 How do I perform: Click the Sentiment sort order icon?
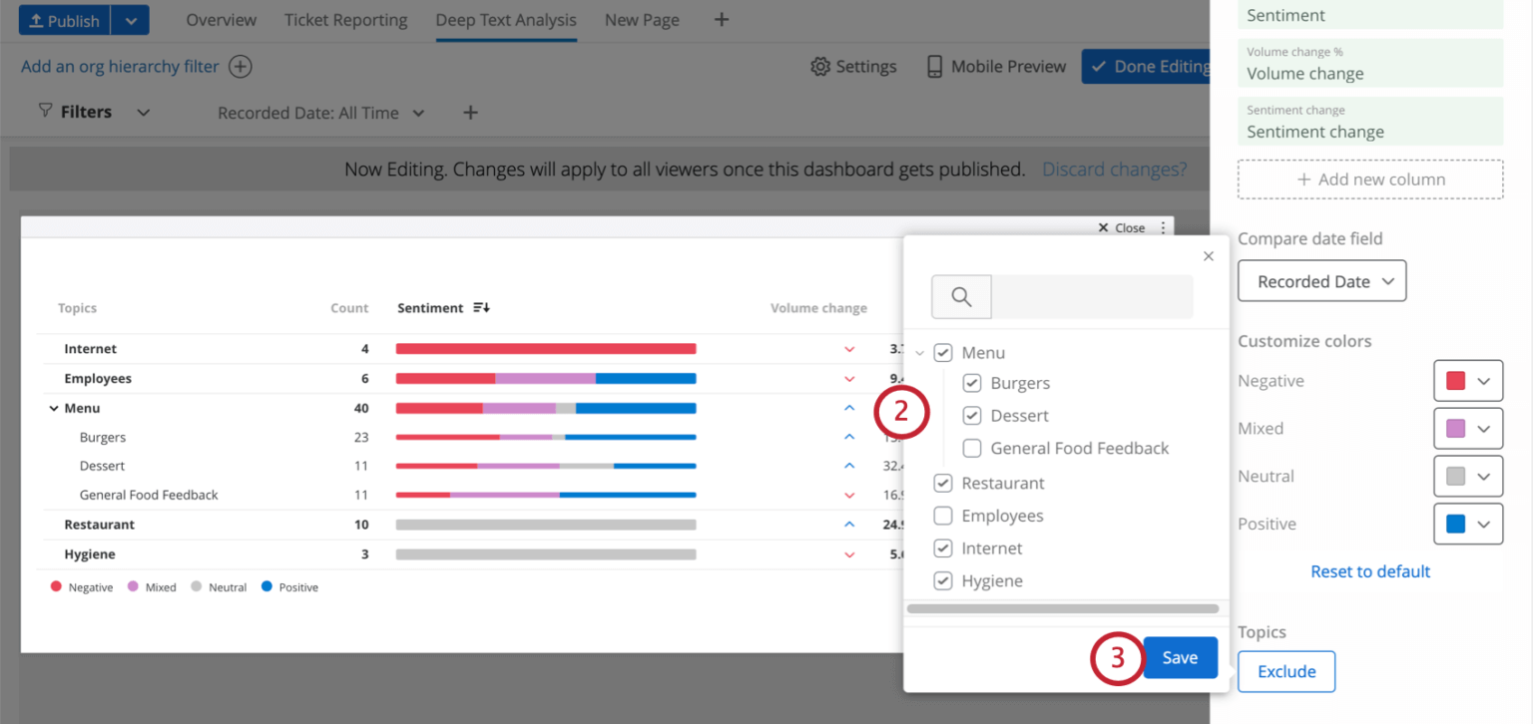[x=481, y=308]
